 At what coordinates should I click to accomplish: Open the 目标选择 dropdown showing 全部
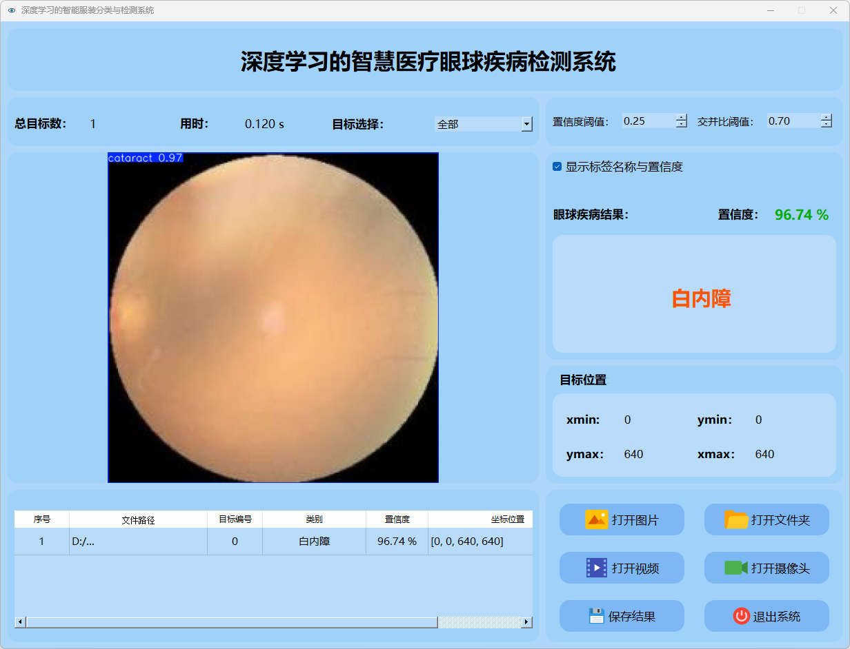(526, 124)
